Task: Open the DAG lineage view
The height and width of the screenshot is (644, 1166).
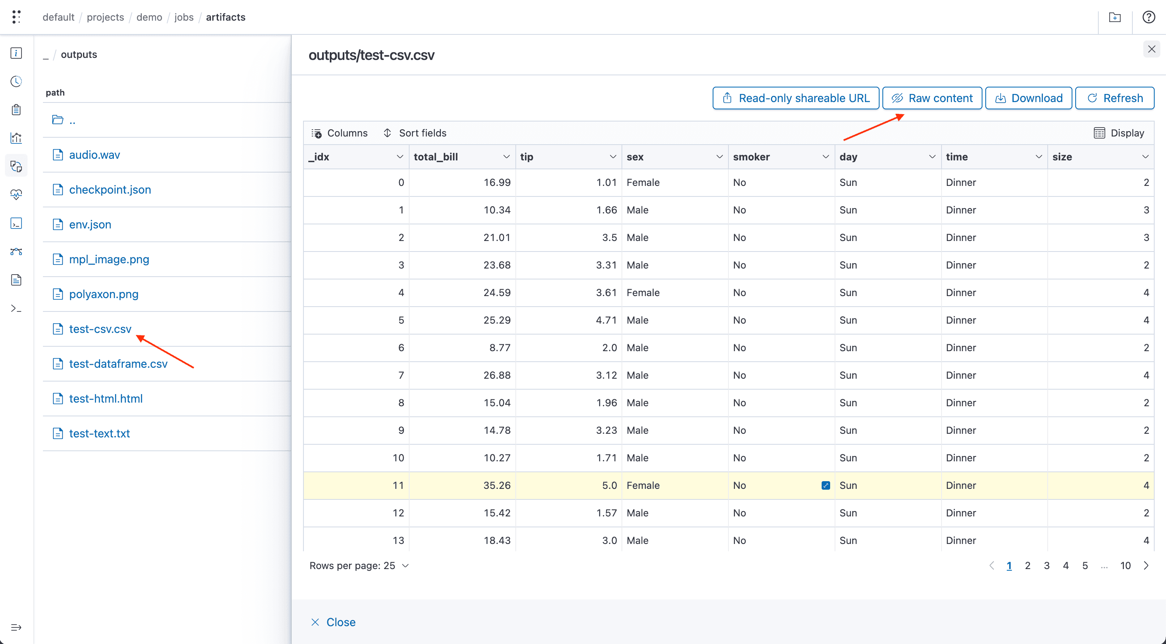Action: 16,252
